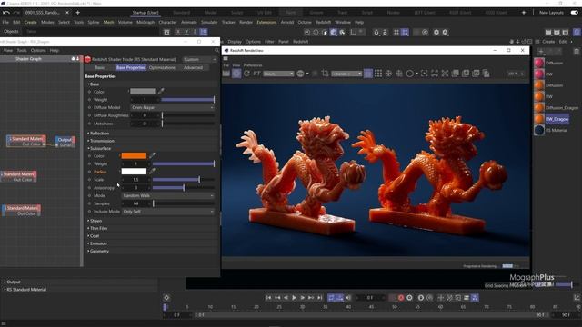This screenshot has width=582, height=327.
Task: Toggle Base Color animation dot
Action: [89, 92]
